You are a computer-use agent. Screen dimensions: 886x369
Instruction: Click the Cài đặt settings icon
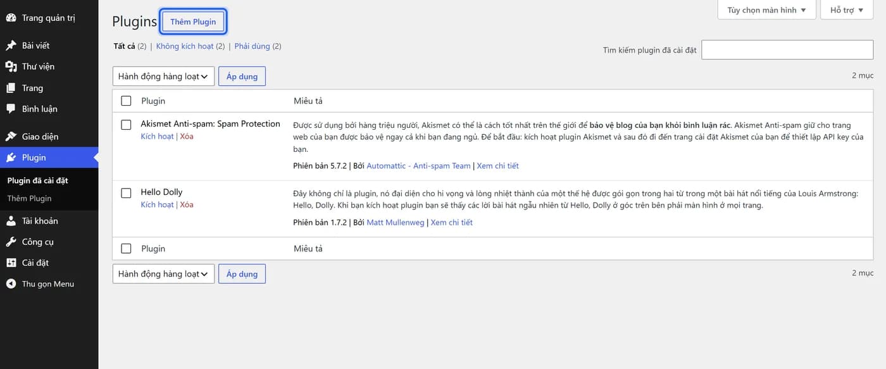(x=11, y=263)
